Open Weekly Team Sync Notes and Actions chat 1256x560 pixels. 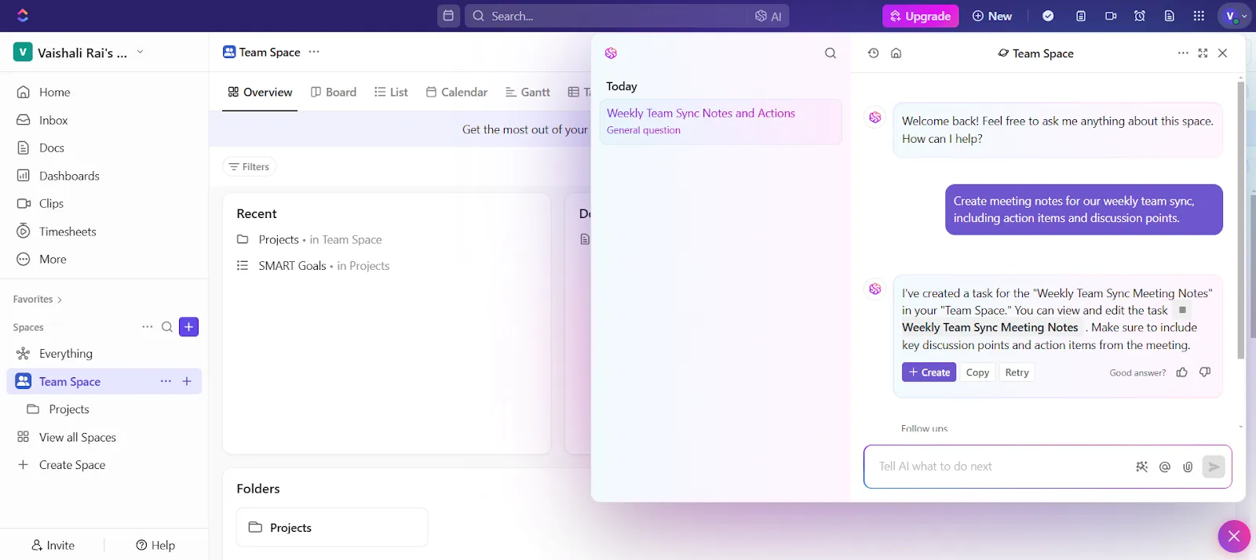[x=721, y=122]
